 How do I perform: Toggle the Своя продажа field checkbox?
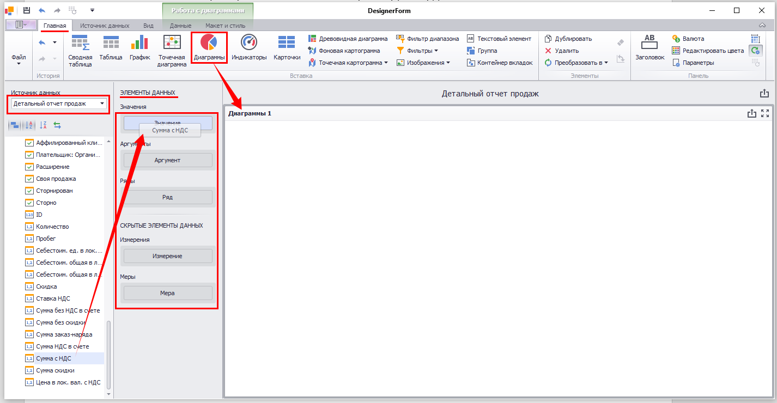[29, 179]
